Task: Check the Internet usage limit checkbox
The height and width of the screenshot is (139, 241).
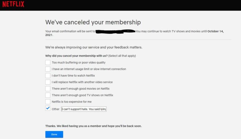Action: [48, 69]
